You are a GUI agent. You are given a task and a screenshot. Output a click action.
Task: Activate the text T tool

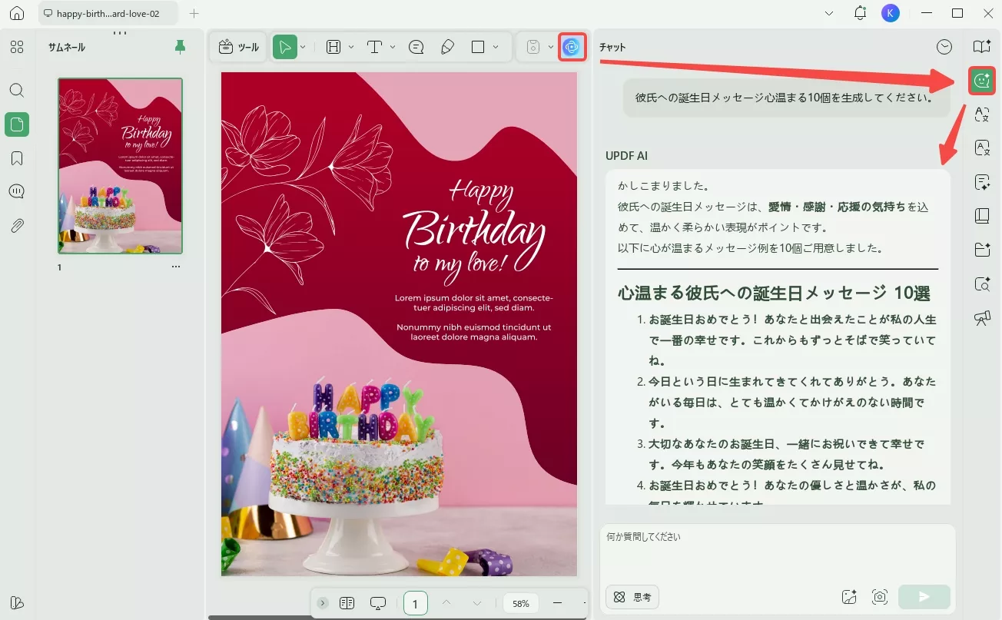click(x=375, y=47)
